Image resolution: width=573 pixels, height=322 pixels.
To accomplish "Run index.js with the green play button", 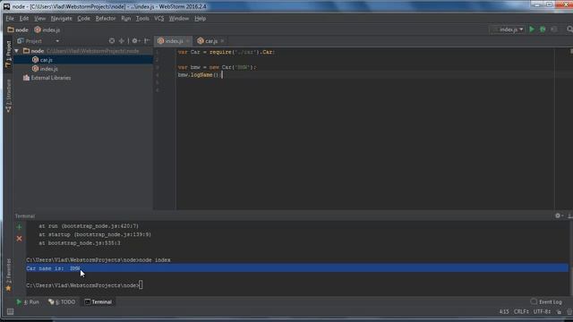I will [x=532, y=30].
